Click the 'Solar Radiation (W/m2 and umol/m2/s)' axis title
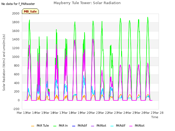The width and height of the screenshot is (175, 131). (x=4, y=62)
